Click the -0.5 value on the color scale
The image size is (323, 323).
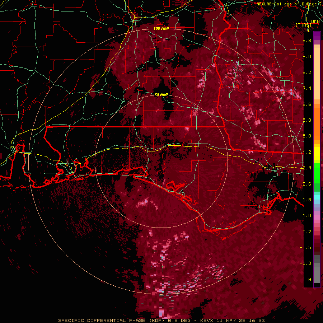(306, 248)
